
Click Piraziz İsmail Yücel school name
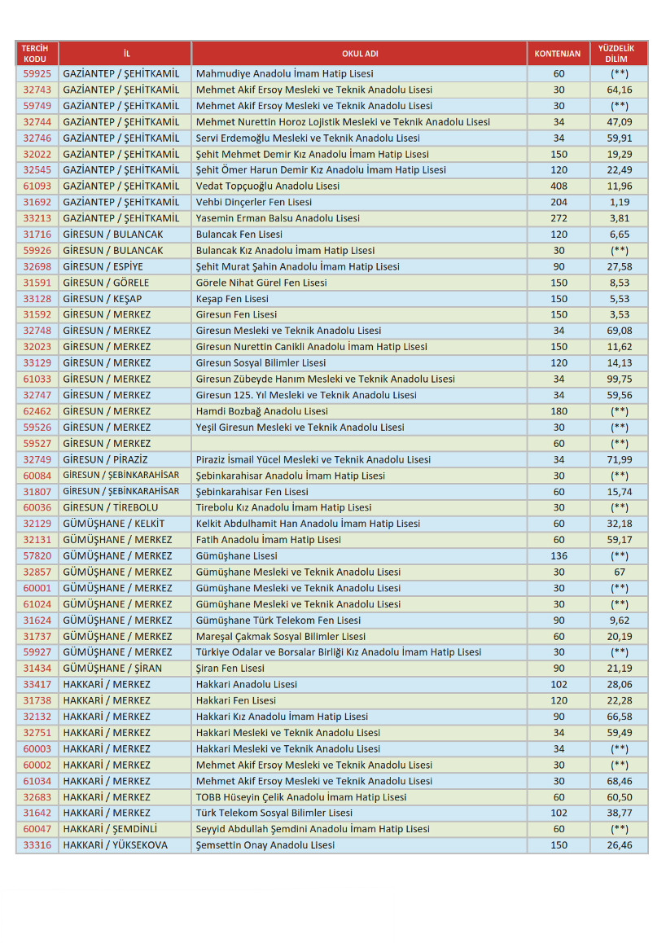pyautogui.click(x=313, y=459)
